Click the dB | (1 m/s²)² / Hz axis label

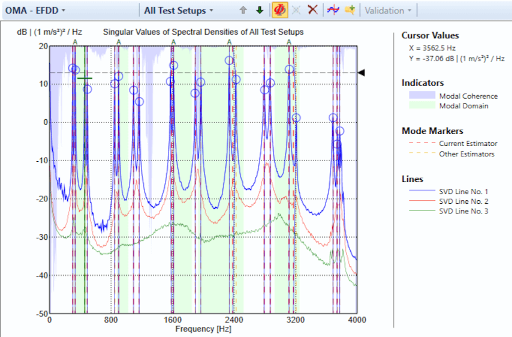pos(49,32)
